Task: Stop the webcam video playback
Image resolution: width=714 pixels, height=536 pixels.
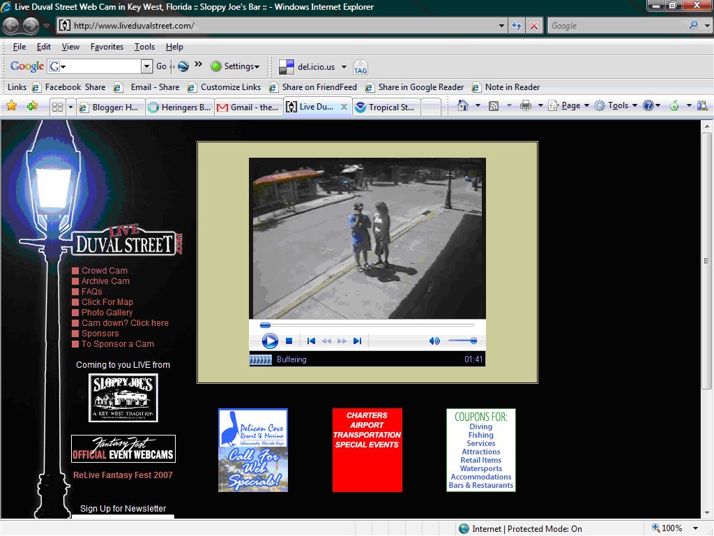Action: 289,341
